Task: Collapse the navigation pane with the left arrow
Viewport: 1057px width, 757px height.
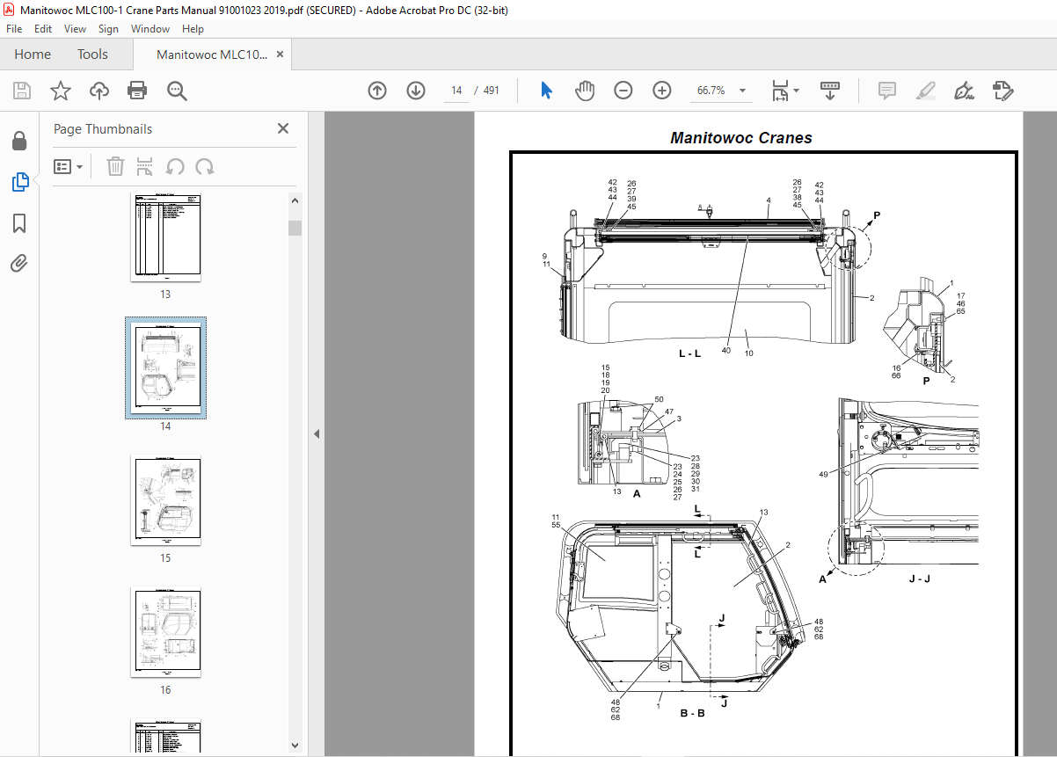Action: 317,433
